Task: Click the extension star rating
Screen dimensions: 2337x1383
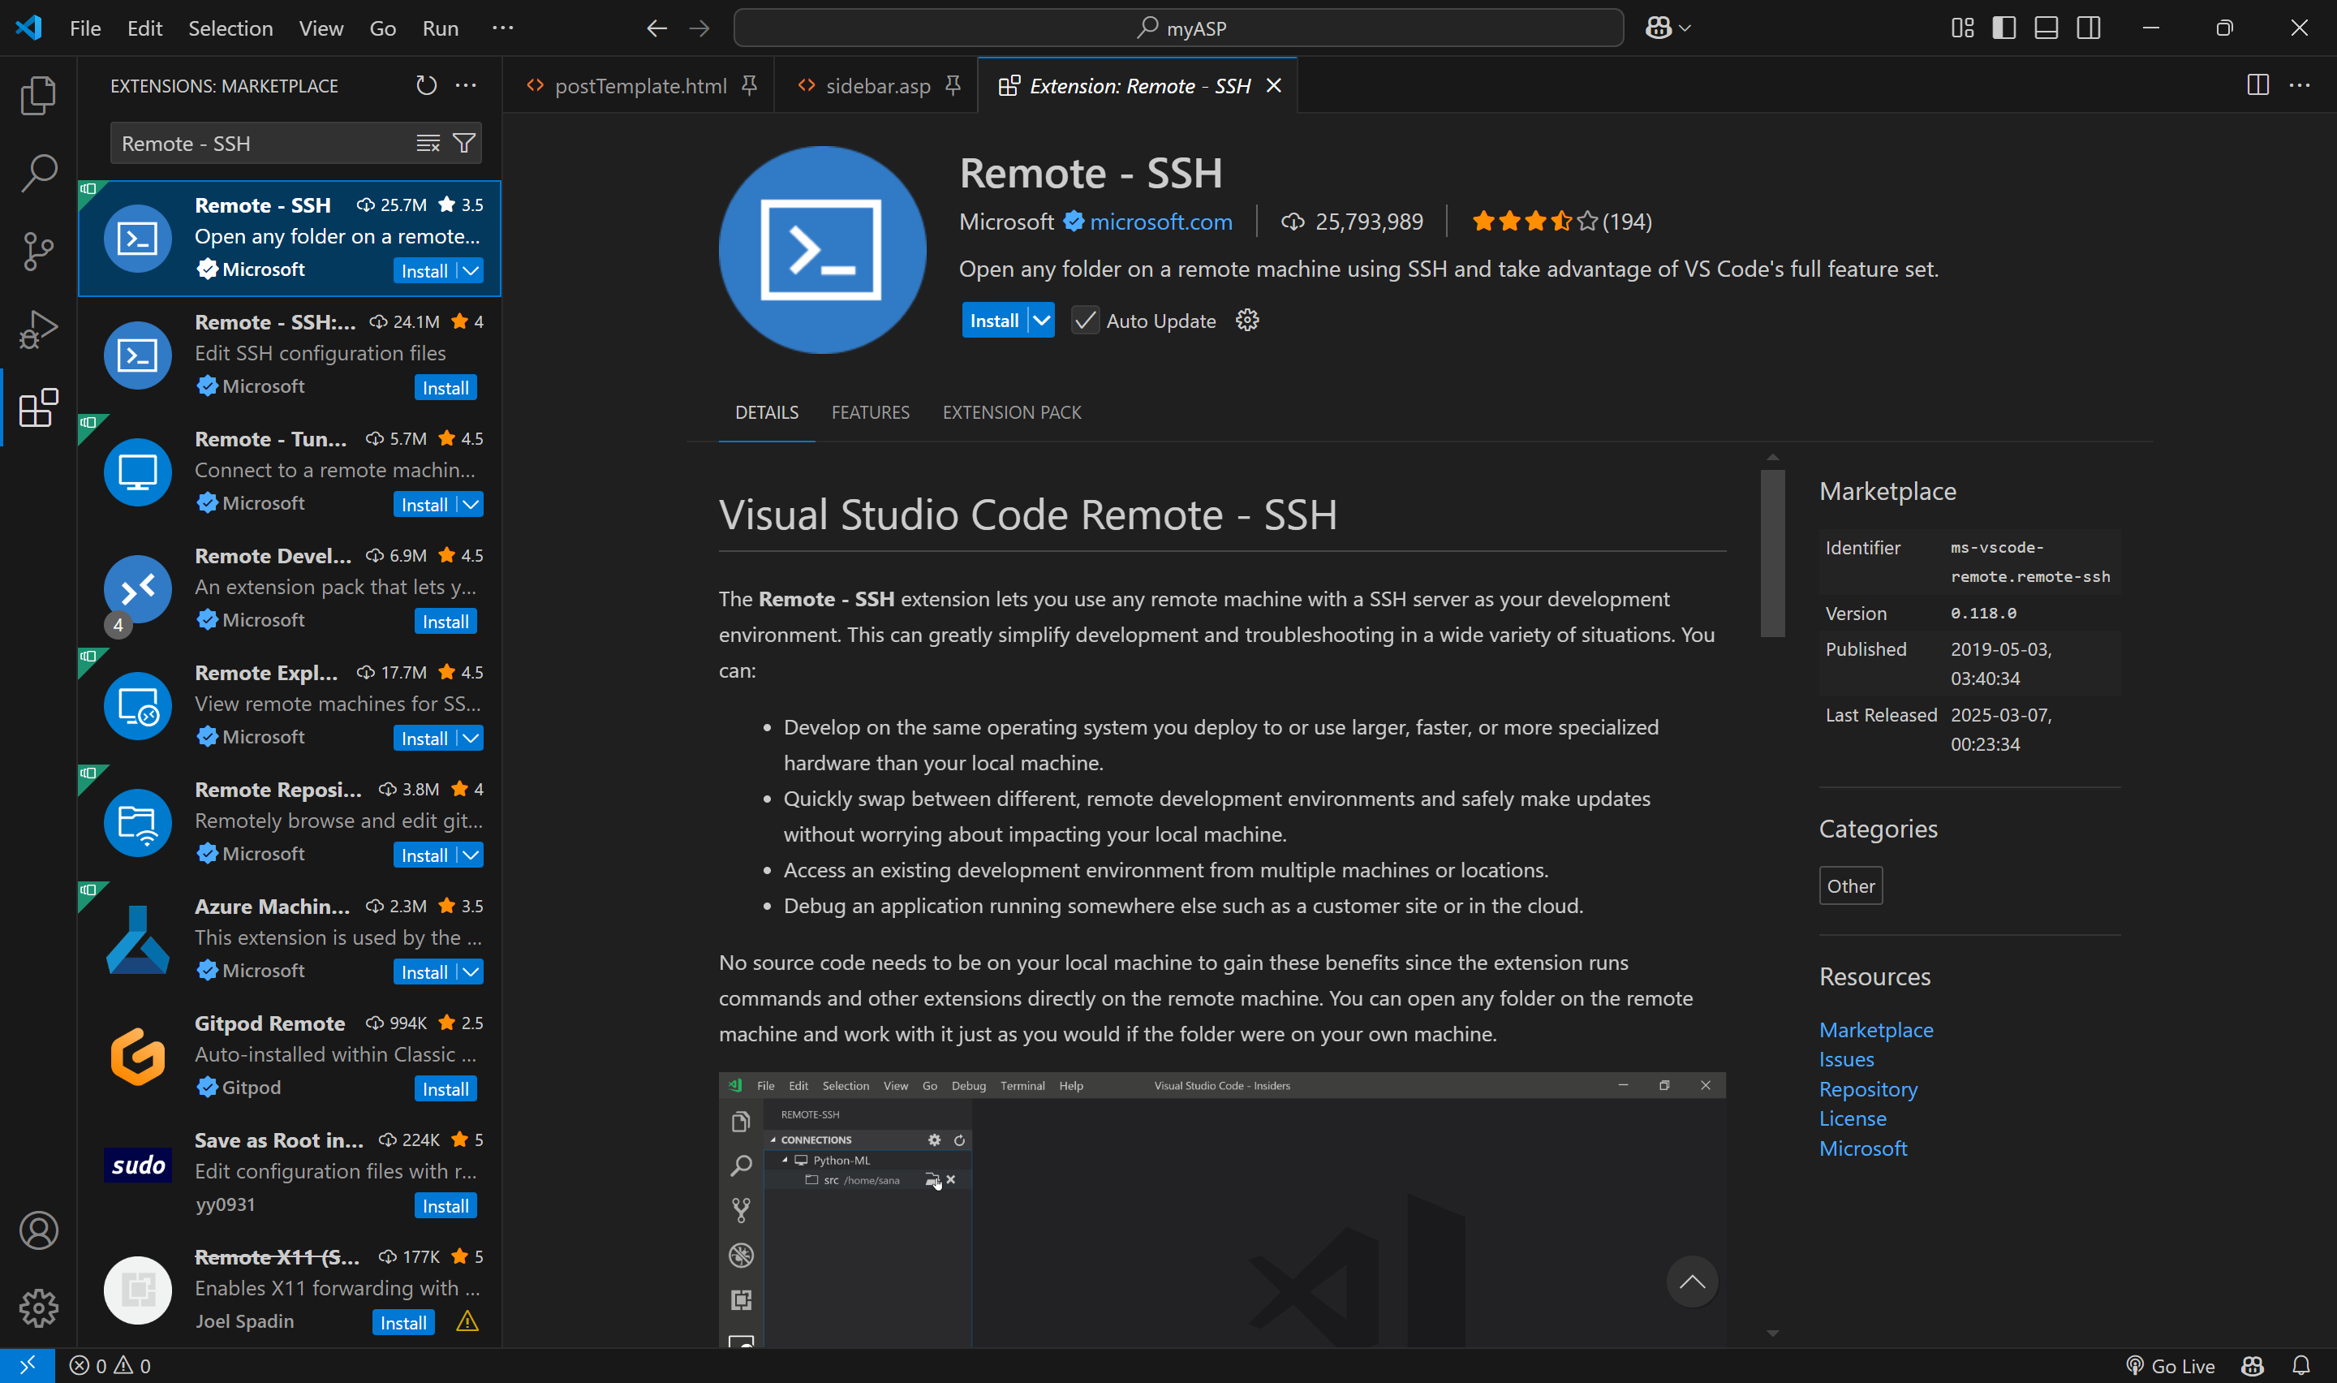Action: [x=1561, y=222]
